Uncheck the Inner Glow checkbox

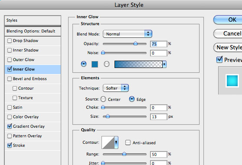pos(10,69)
